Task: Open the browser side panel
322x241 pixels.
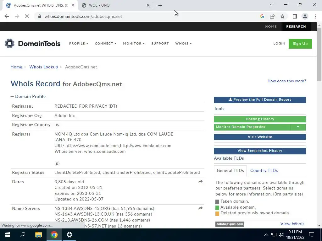Action: click(x=295, y=16)
